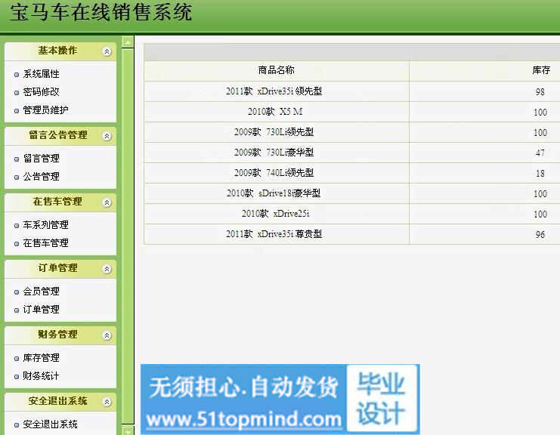Click the sidebar scrollbar up arrow

128,42
